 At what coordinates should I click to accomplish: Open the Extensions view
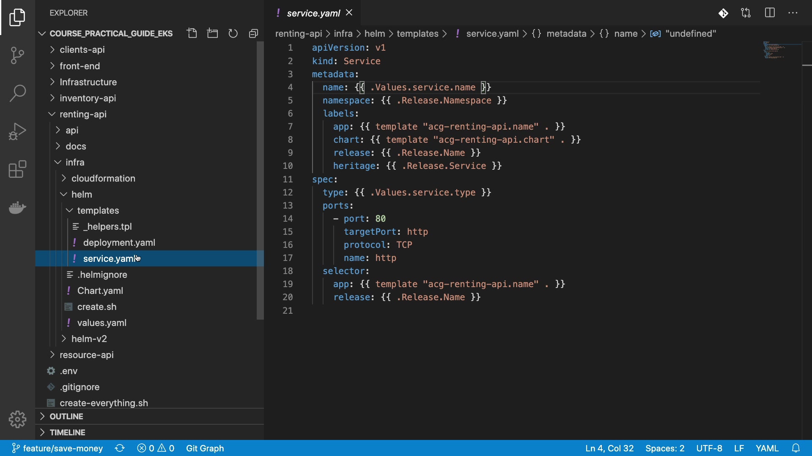point(17,169)
